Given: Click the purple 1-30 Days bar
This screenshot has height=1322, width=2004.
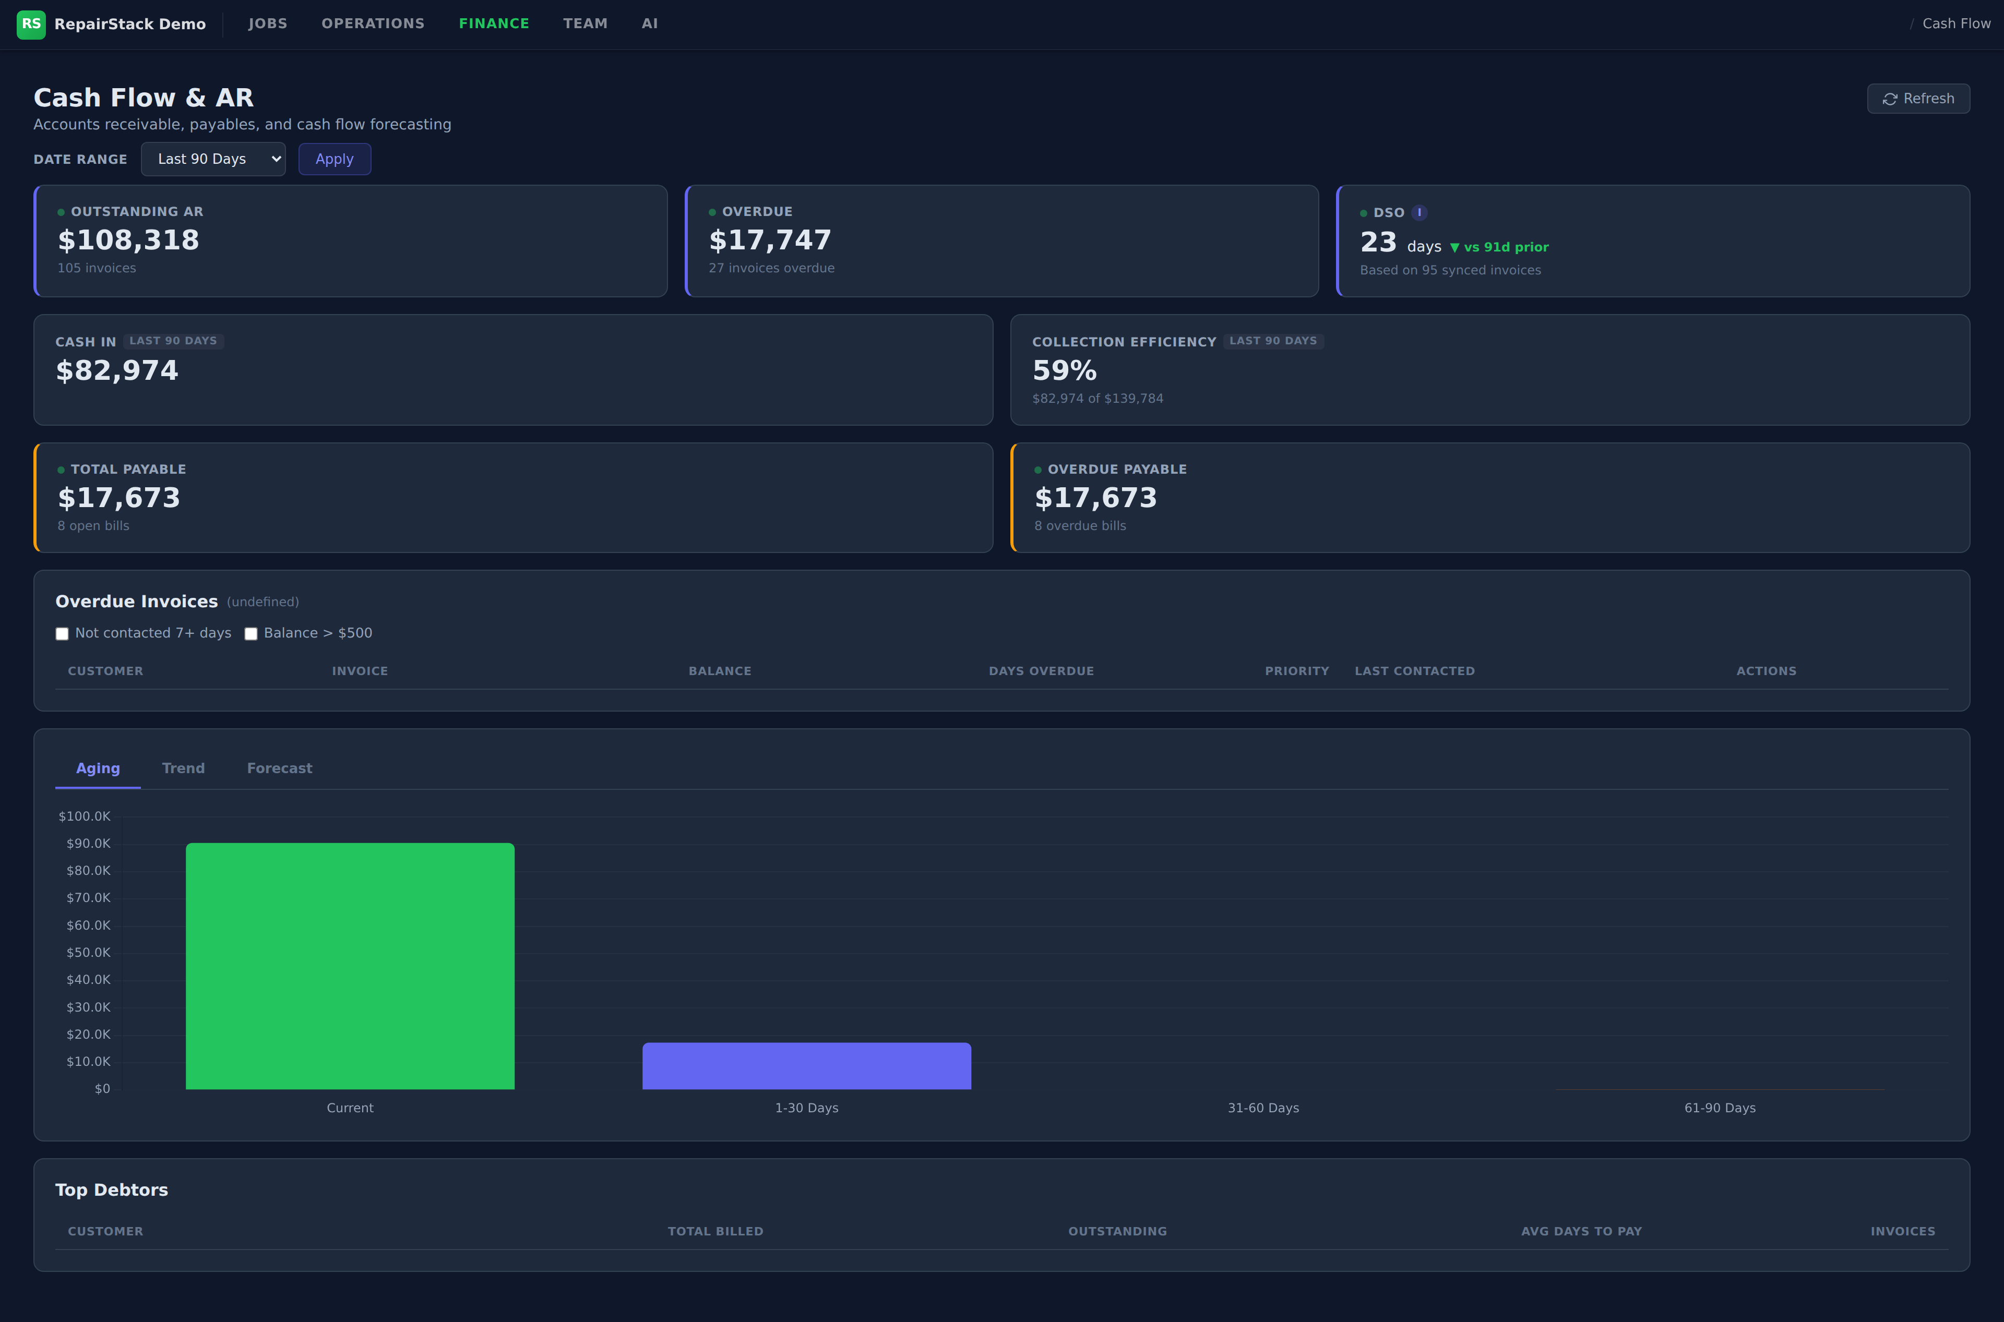Looking at the screenshot, I should pyautogui.click(x=806, y=1066).
